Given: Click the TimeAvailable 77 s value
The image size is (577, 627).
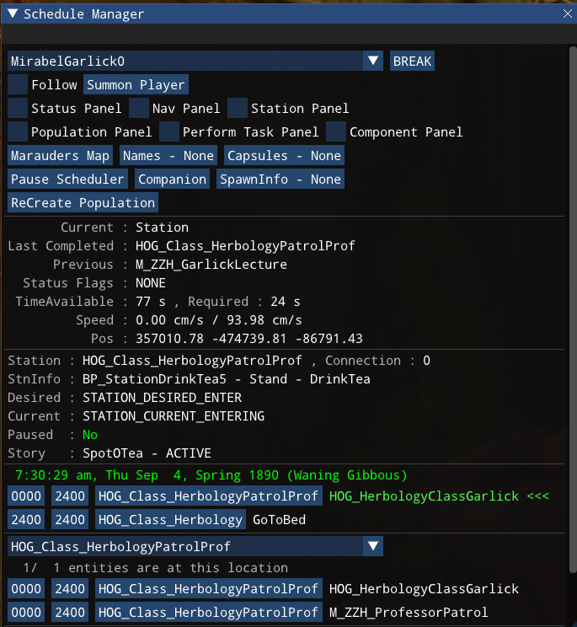Looking at the screenshot, I should tap(150, 302).
